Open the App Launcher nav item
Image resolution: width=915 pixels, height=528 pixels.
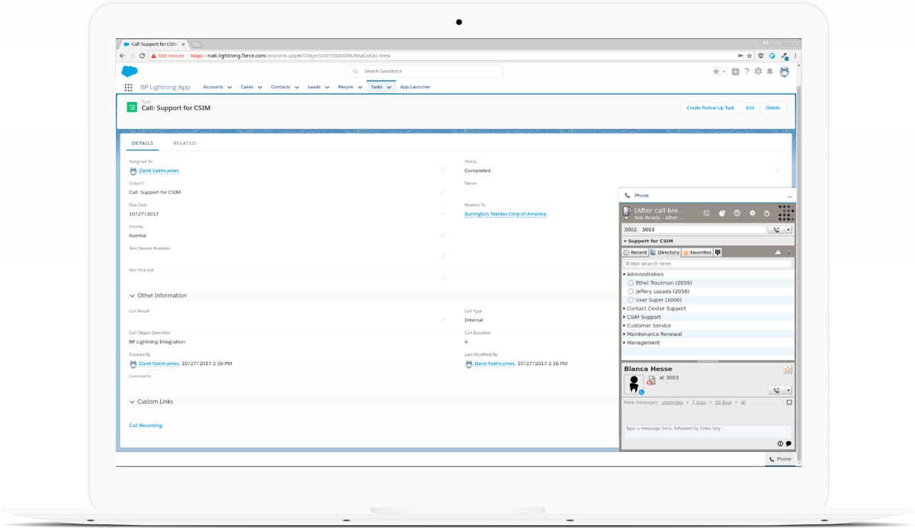pos(415,87)
